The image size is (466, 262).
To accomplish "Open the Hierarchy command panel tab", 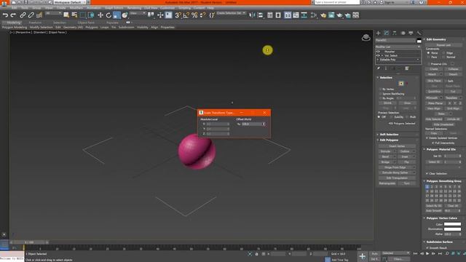I will point(395,33).
